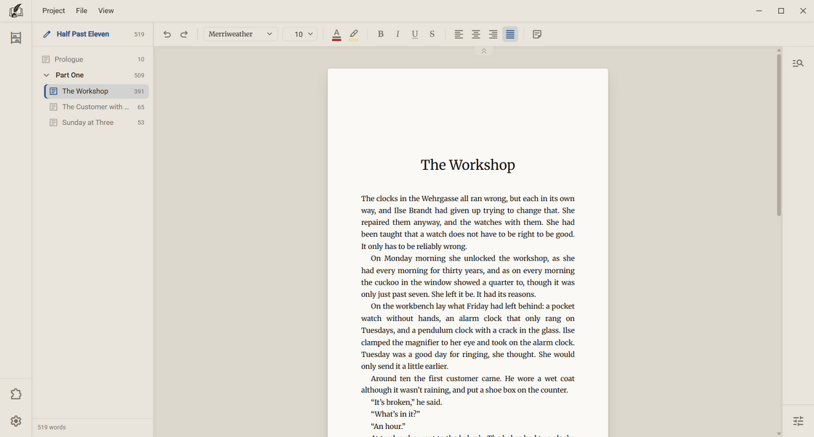Open the View menu
Image resolution: width=814 pixels, height=437 pixels.
pos(106,10)
